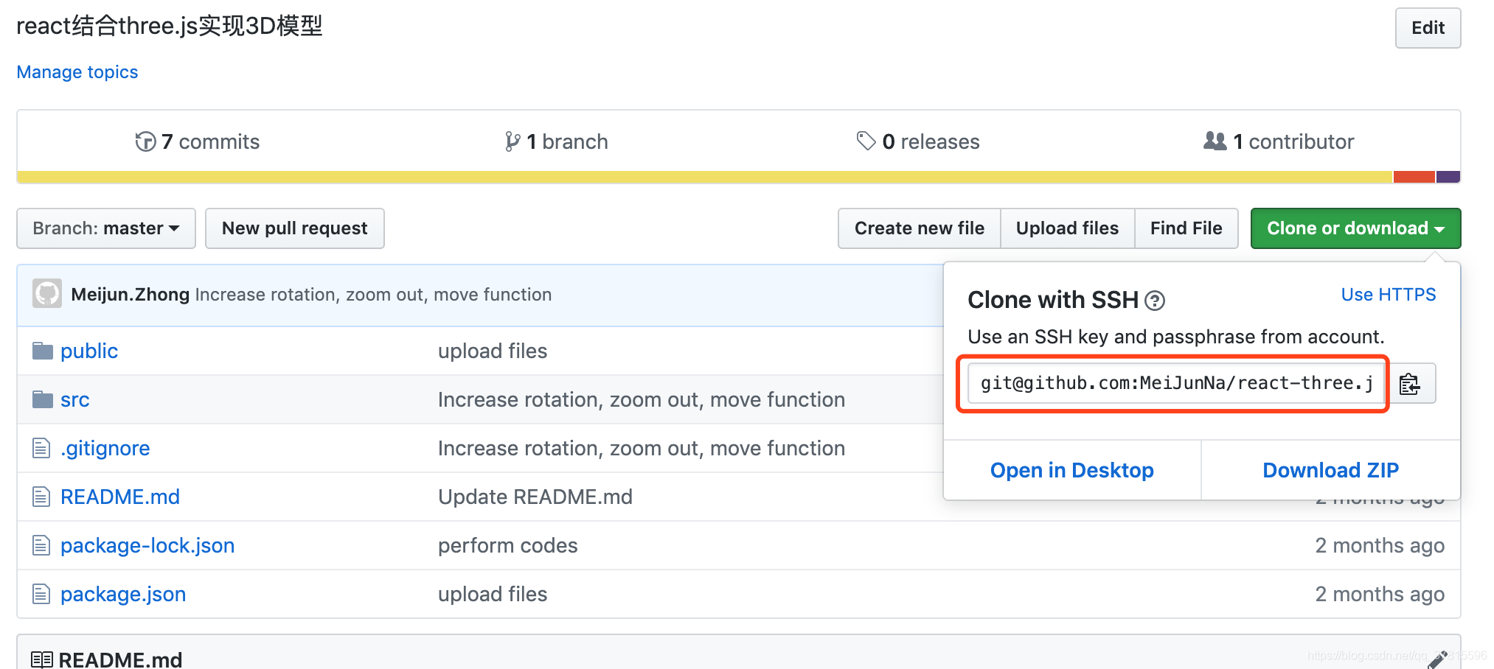The width and height of the screenshot is (1494, 669).
Task: Edit README using the pencil icon
Action: click(x=1436, y=659)
